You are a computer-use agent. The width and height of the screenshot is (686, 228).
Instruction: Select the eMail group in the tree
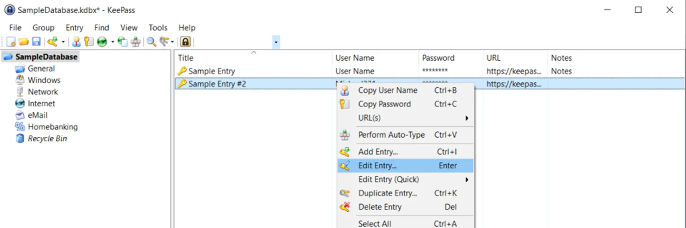38,115
